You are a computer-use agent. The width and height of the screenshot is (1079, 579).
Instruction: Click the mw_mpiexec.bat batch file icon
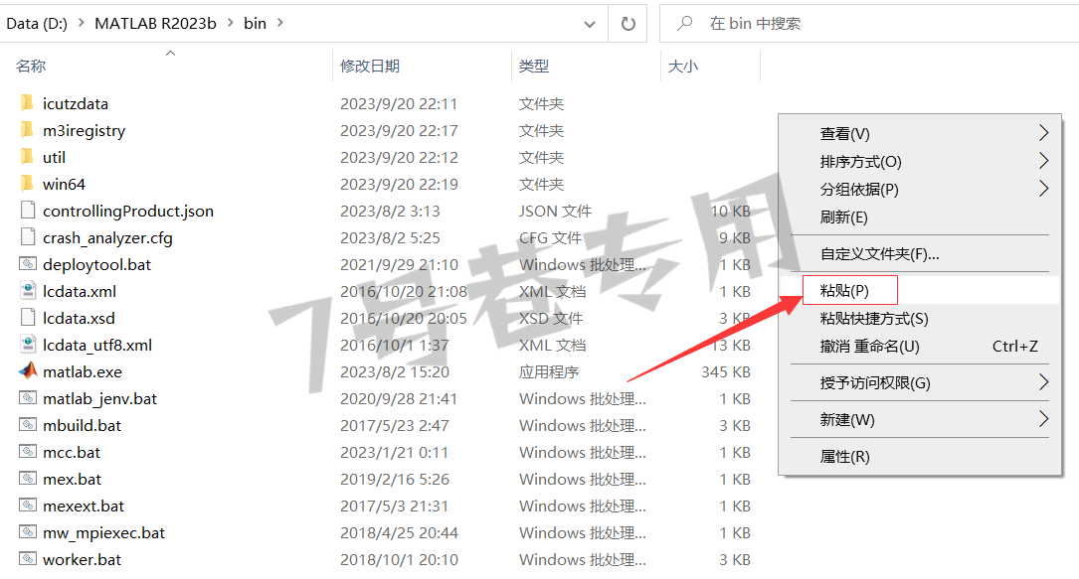pos(28,532)
